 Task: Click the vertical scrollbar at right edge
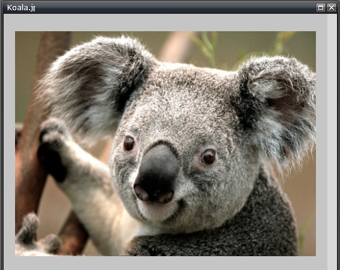[332, 142]
